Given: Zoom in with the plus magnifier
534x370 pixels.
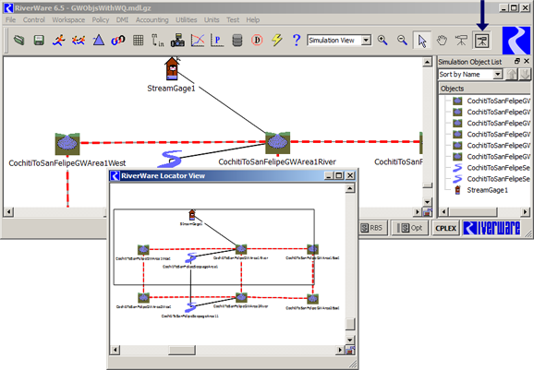Looking at the screenshot, I should pyautogui.click(x=382, y=40).
